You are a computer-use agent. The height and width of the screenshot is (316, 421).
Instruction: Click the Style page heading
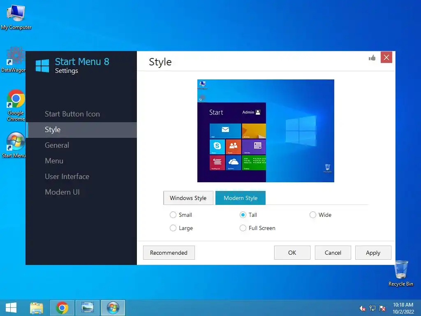pyautogui.click(x=160, y=62)
